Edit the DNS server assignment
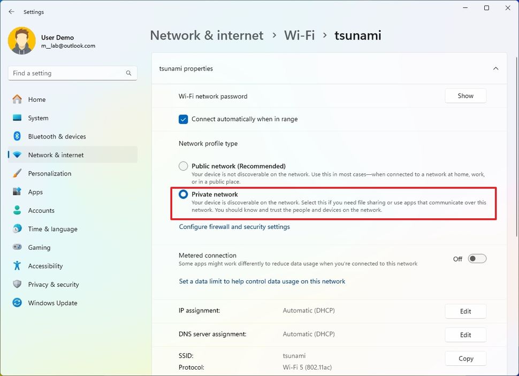 click(465, 334)
